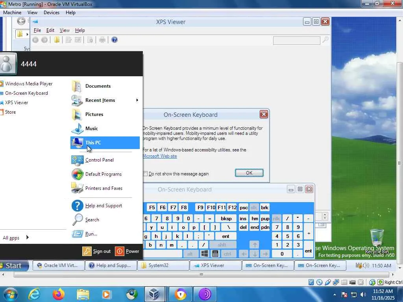Viewport: 403px width, 302px height.
Task: Click the blue help icon in XPS Viewer toolbar
Action: [115, 40]
